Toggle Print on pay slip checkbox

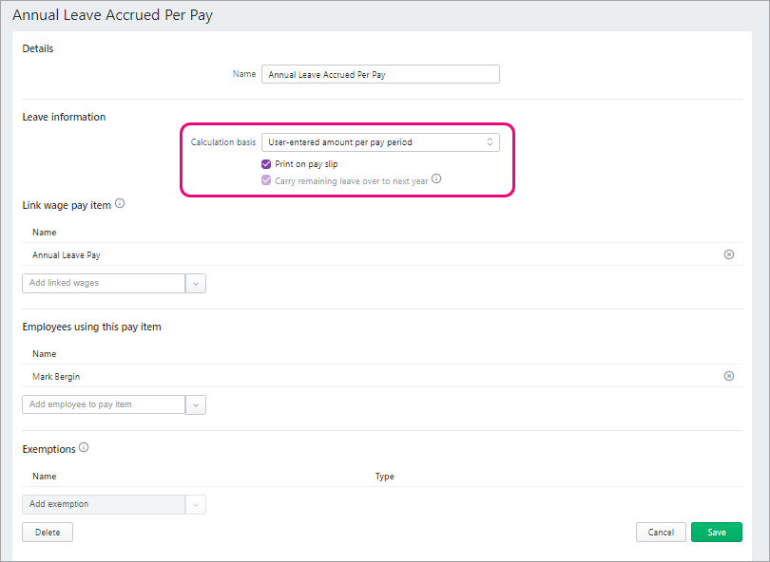click(266, 164)
